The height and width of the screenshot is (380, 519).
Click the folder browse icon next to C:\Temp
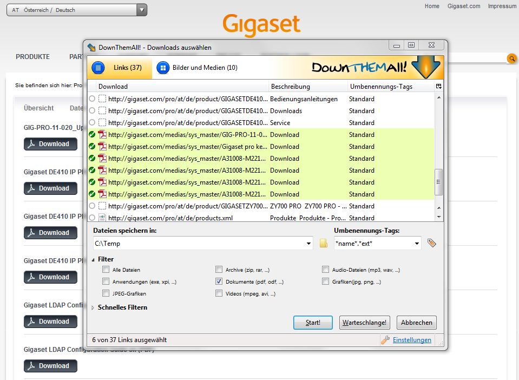324,243
